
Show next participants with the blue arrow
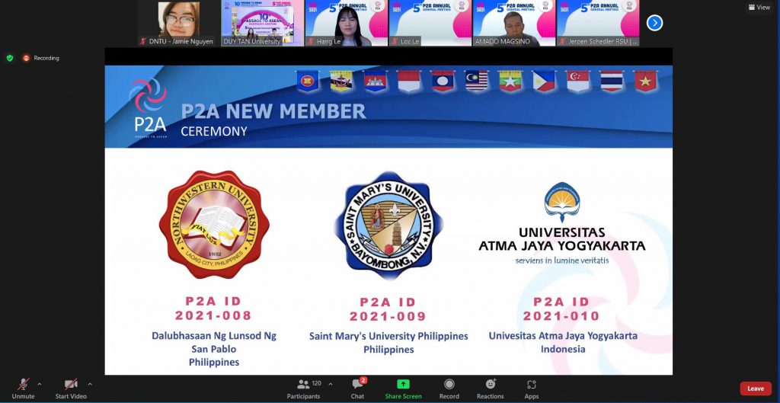(x=654, y=23)
